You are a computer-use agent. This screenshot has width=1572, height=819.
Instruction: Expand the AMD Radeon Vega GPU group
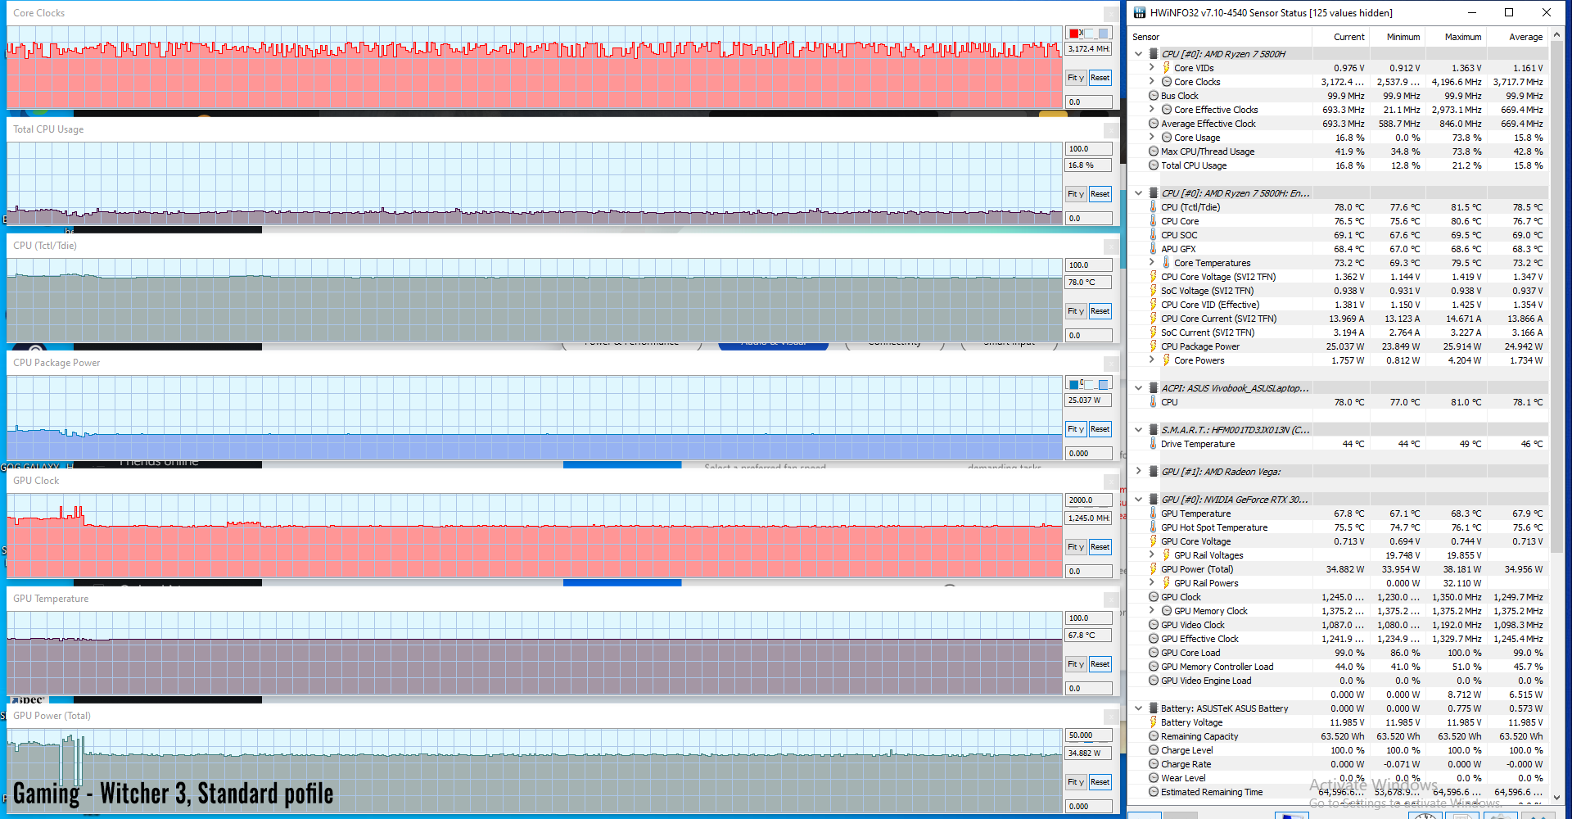tap(1138, 472)
